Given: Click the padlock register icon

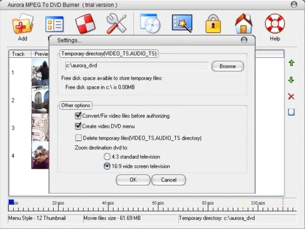Looking at the screenshot, I should point(213,24).
